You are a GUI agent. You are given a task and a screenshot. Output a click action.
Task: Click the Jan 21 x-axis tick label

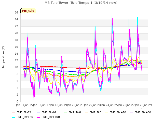tap(80, 105)
